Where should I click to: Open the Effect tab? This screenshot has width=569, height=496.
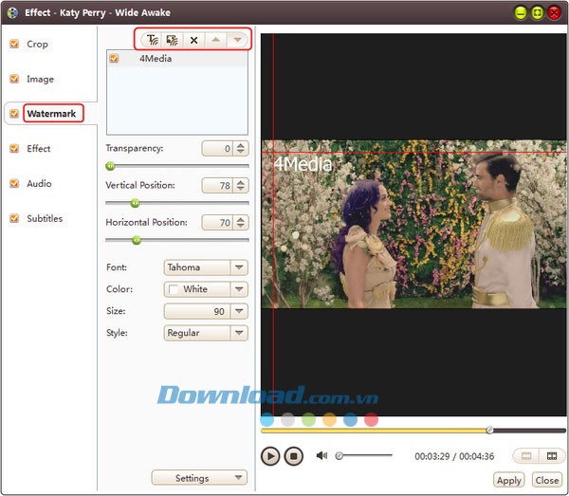39,148
